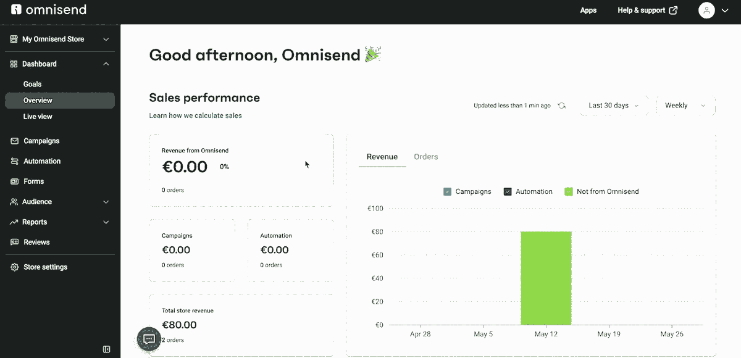
Task: Switch to the Orders tab
Action: (x=425, y=156)
